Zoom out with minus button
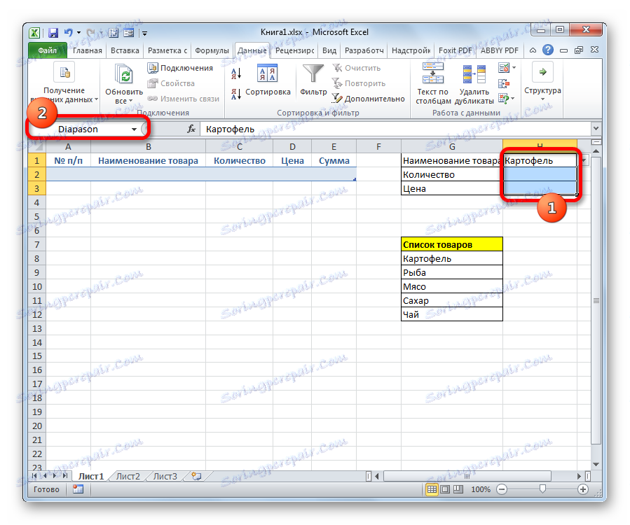 click(x=502, y=489)
